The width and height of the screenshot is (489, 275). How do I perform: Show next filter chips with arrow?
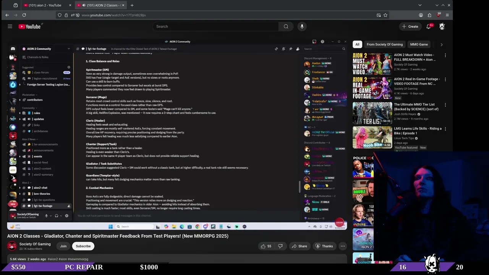[x=442, y=44]
